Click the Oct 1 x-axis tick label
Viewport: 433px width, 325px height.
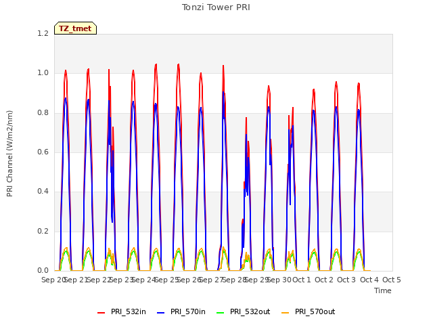302,280
